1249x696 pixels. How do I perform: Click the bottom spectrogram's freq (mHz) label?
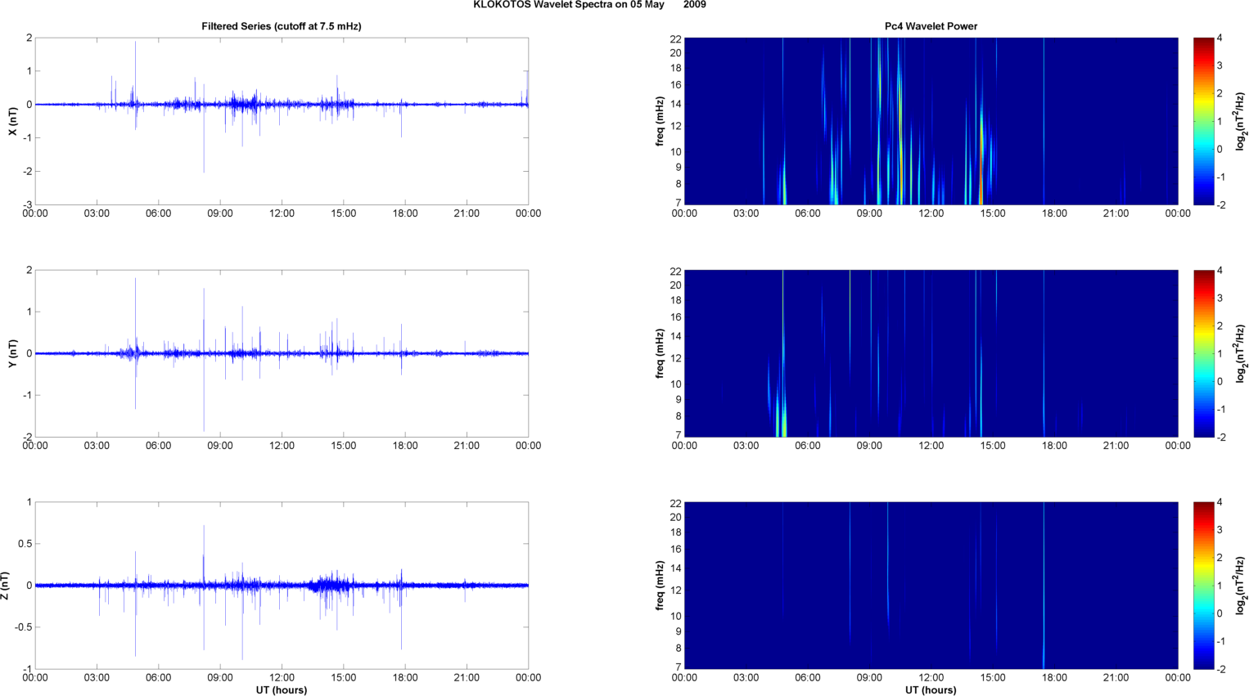pyautogui.click(x=660, y=586)
